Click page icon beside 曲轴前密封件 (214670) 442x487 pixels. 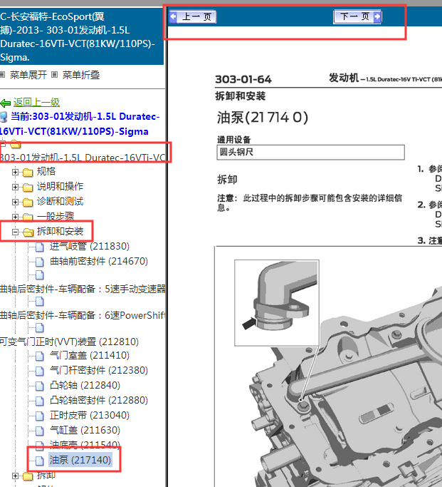click(x=39, y=262)
